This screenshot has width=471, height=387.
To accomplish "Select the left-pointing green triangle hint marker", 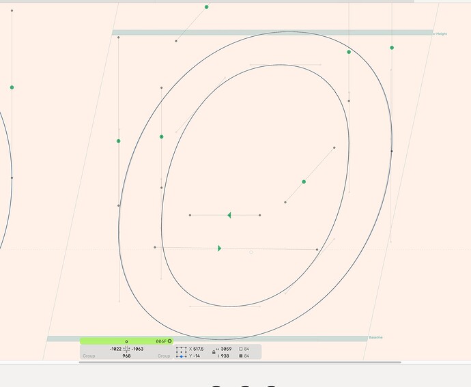I will click(x=229, y=215).
